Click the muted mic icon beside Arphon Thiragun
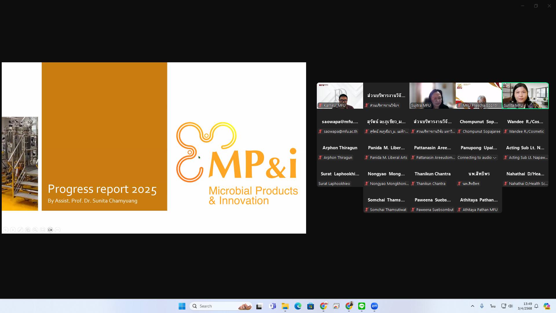 click(x=320, y=158)
